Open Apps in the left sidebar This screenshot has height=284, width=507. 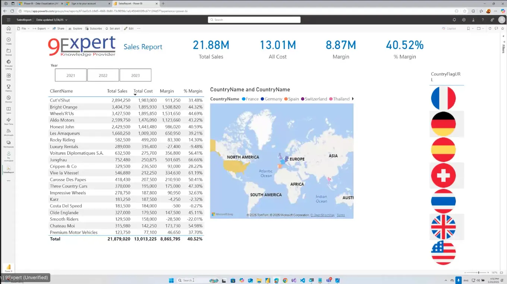9,77
